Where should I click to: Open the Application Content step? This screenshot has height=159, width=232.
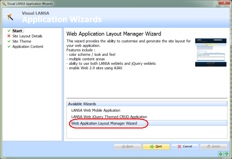point(28,46)
